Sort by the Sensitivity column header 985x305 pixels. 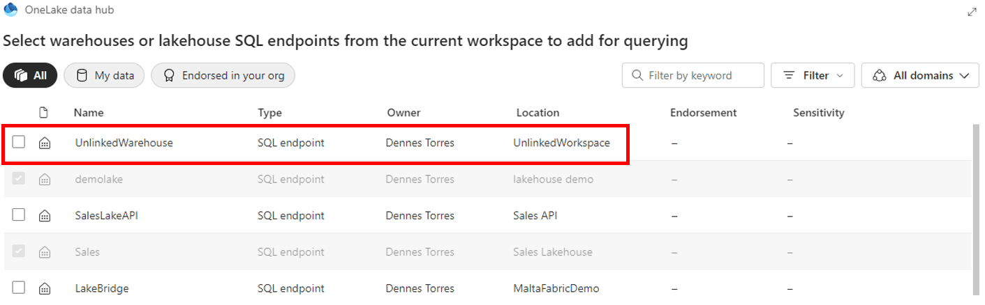tap(819, 113)
